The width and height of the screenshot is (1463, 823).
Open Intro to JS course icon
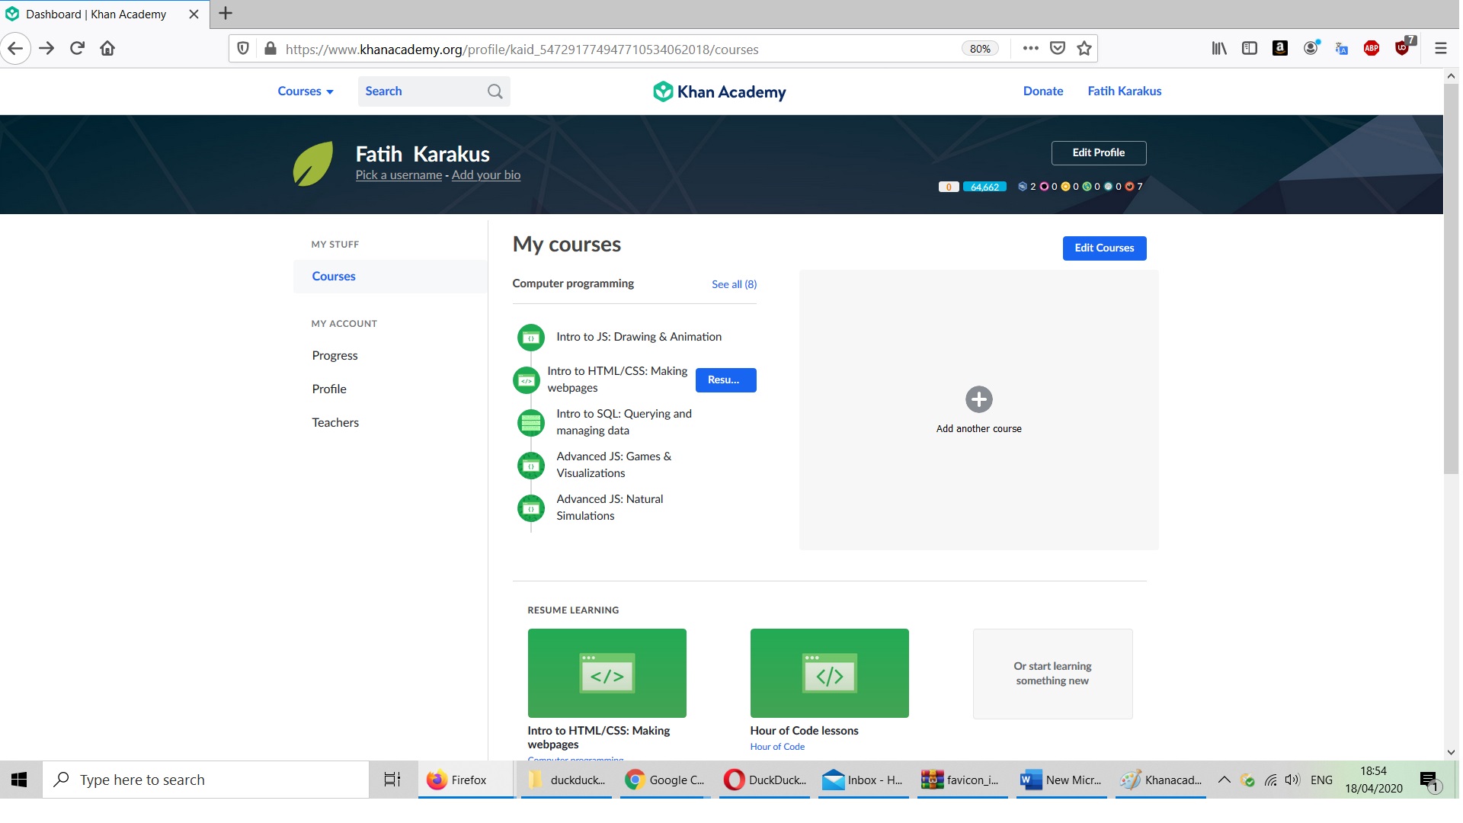(x=531, y=337)
